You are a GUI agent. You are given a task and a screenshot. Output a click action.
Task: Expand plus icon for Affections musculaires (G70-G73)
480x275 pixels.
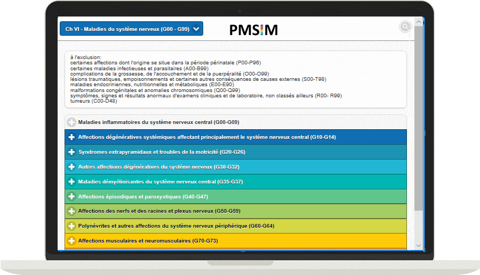(x=71, y=241)
